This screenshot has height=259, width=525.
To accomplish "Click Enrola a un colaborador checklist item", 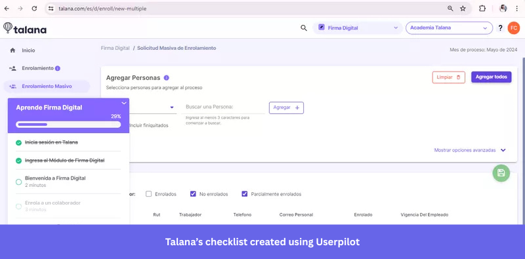I will click(68, 206).
